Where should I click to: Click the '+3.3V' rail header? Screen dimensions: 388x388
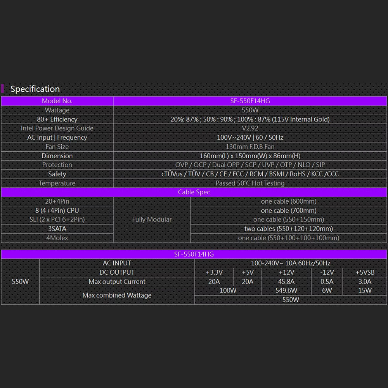click(214, 272)
